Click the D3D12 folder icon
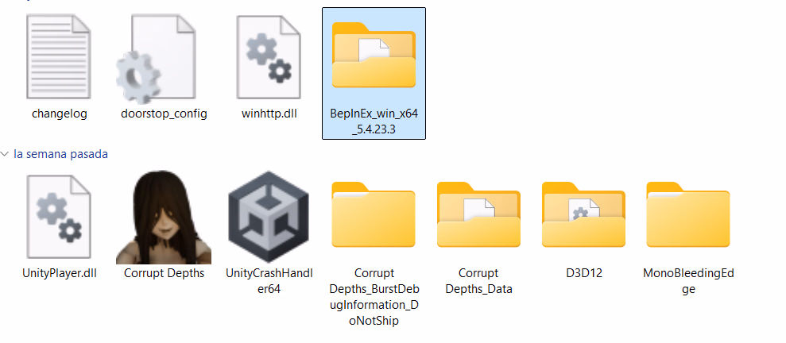 pyautogui.click(x=583, y=215)
